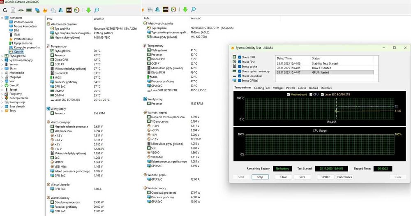Toggle the Stress local disks checkbox
Image resolution: width=411 pixels, height=216 pixels.
point(240,76)
